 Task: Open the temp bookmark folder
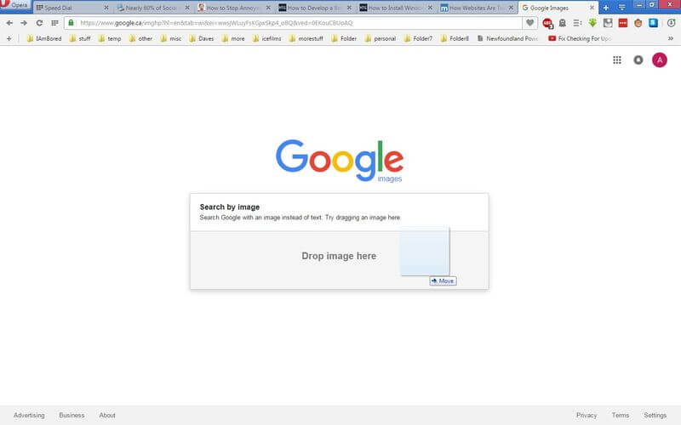(x=110, y=38)
